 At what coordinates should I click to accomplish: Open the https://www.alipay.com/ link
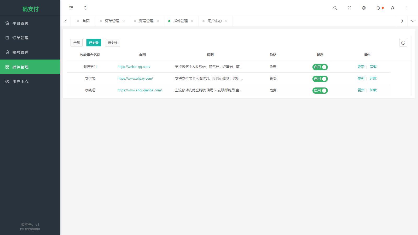tap(135, 79)
